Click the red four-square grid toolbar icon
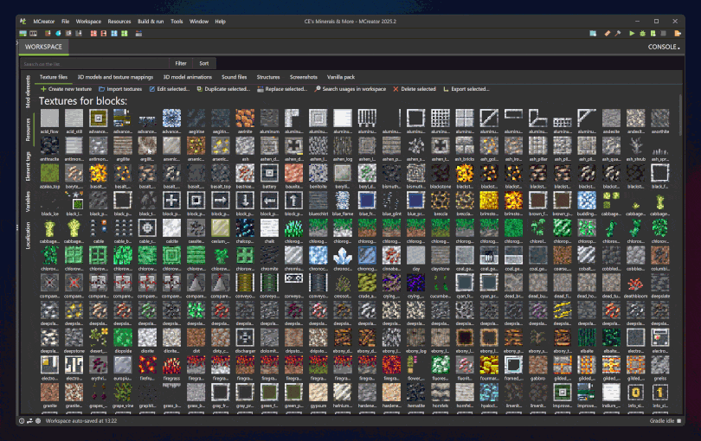The image size is (701, 441). [x=93, y=34]
